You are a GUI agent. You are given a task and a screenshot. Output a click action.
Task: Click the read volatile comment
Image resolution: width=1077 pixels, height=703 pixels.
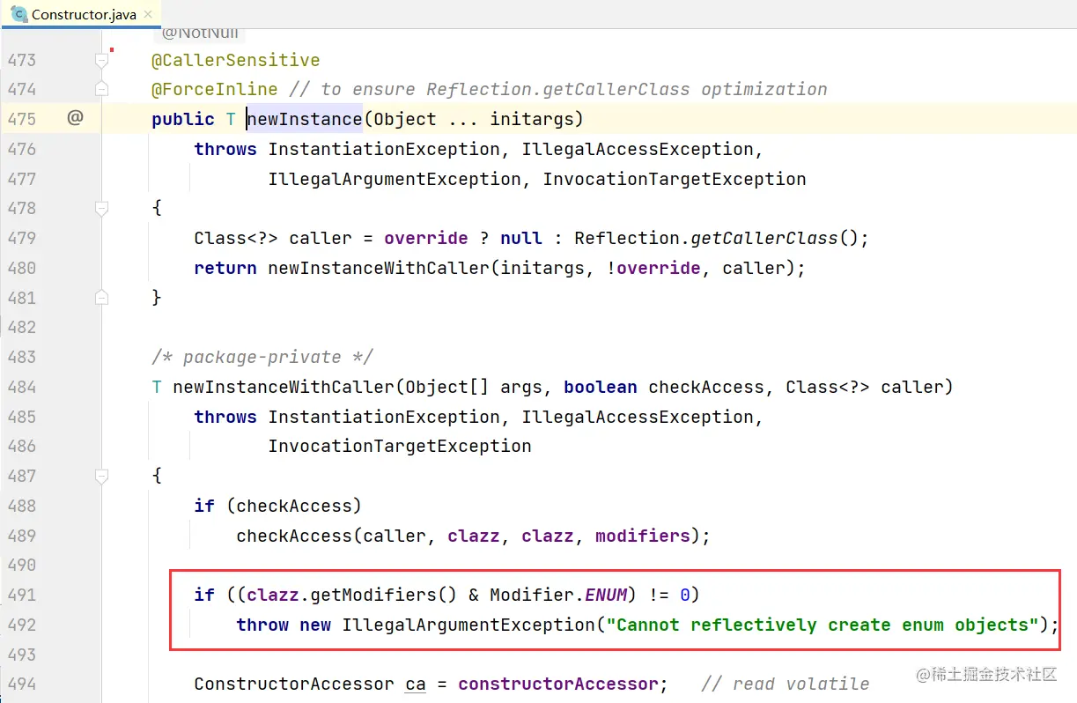point(786,684)
